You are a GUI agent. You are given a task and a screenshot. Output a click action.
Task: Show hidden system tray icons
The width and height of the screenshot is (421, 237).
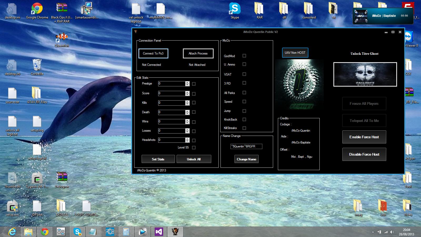point(373,232)
